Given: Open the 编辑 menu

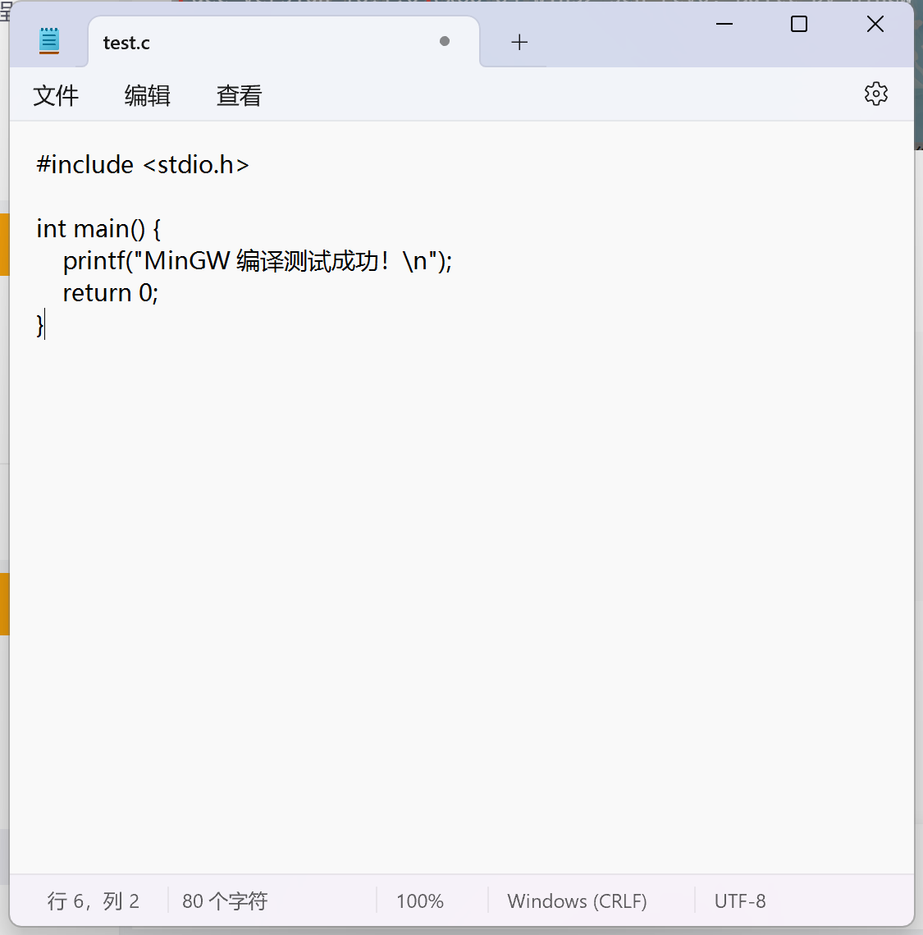Looking at the screenshot, I should tap(147, 95).
